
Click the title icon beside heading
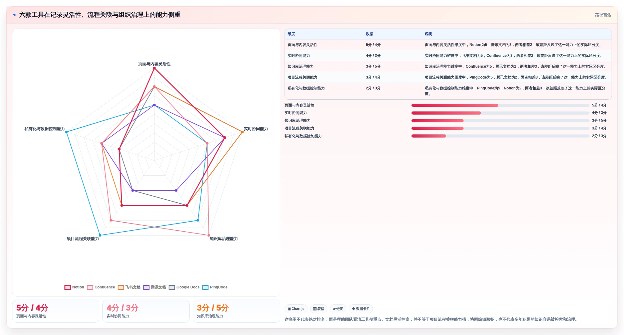(15, 15)
